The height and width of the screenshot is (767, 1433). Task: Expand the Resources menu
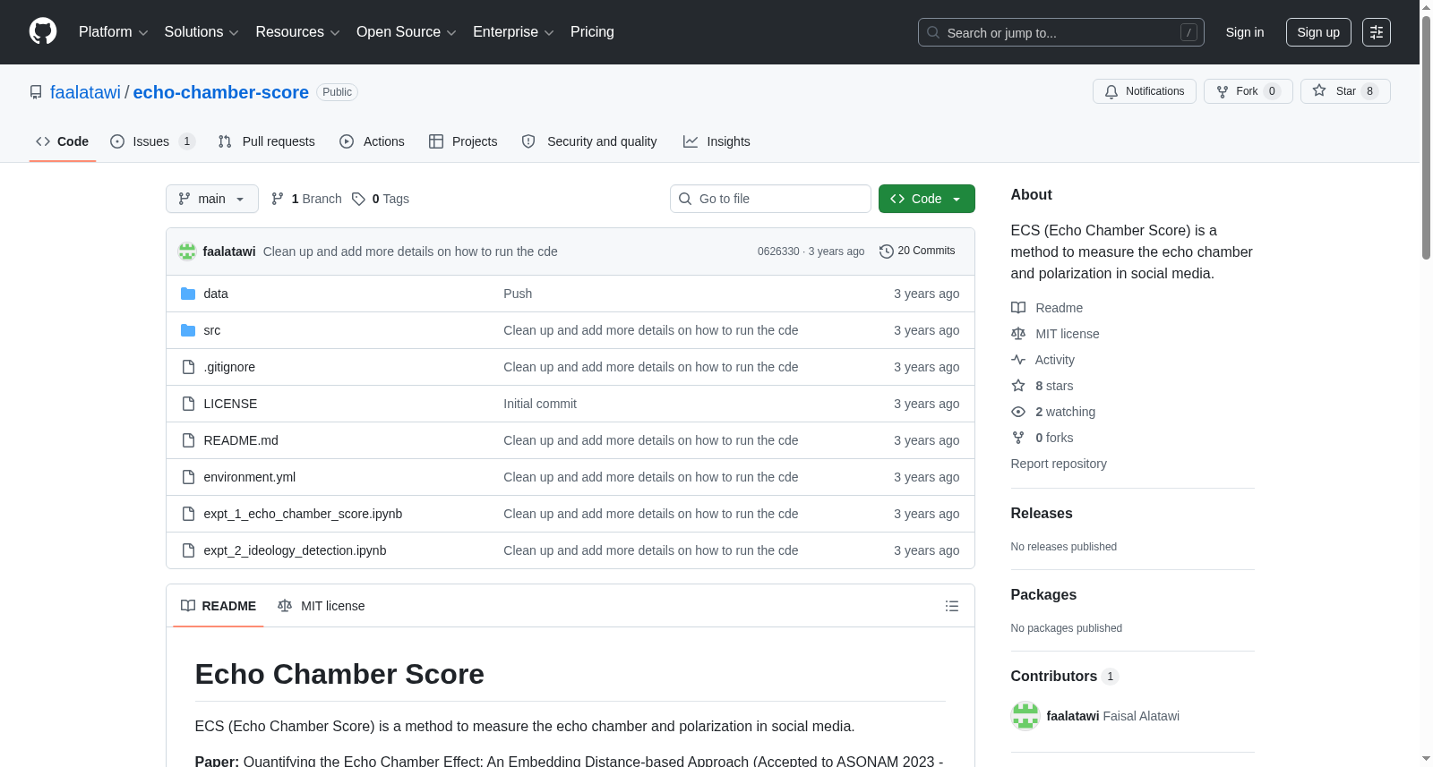click(x=297, y=32)
